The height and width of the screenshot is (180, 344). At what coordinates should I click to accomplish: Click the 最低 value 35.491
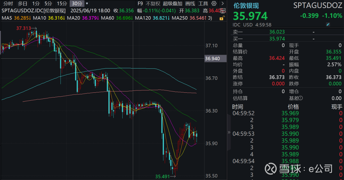tap(333, 58)
